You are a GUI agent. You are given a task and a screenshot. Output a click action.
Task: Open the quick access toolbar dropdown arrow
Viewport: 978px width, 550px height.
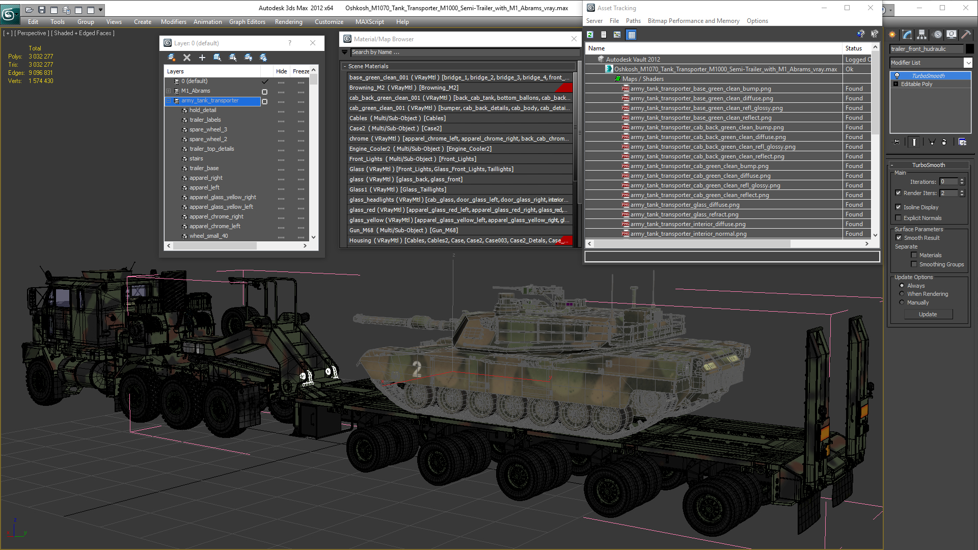coord(100,10)
